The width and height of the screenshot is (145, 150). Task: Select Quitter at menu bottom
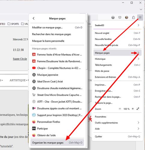[117, 136]
